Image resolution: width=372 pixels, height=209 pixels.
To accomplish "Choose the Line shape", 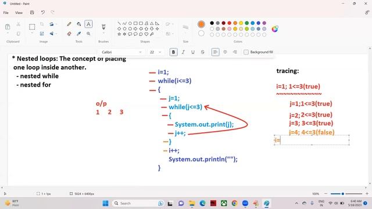I will 119,23.
